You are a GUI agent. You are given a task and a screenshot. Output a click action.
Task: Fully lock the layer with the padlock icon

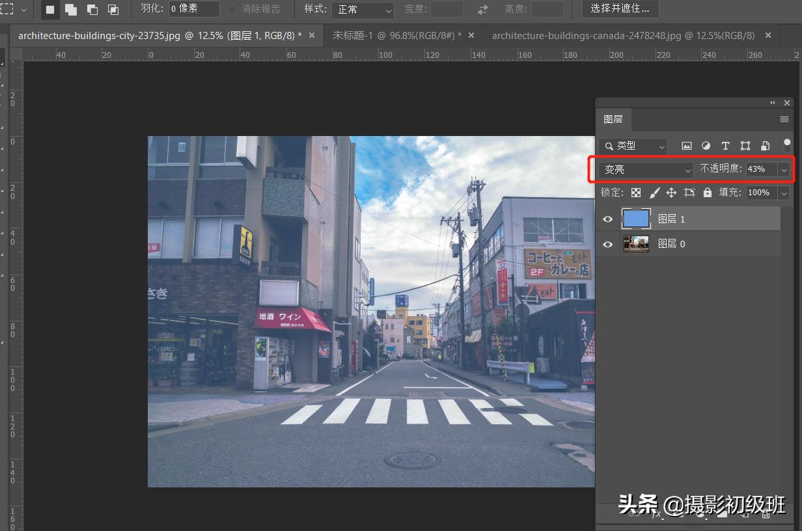(x=707, y=193)
